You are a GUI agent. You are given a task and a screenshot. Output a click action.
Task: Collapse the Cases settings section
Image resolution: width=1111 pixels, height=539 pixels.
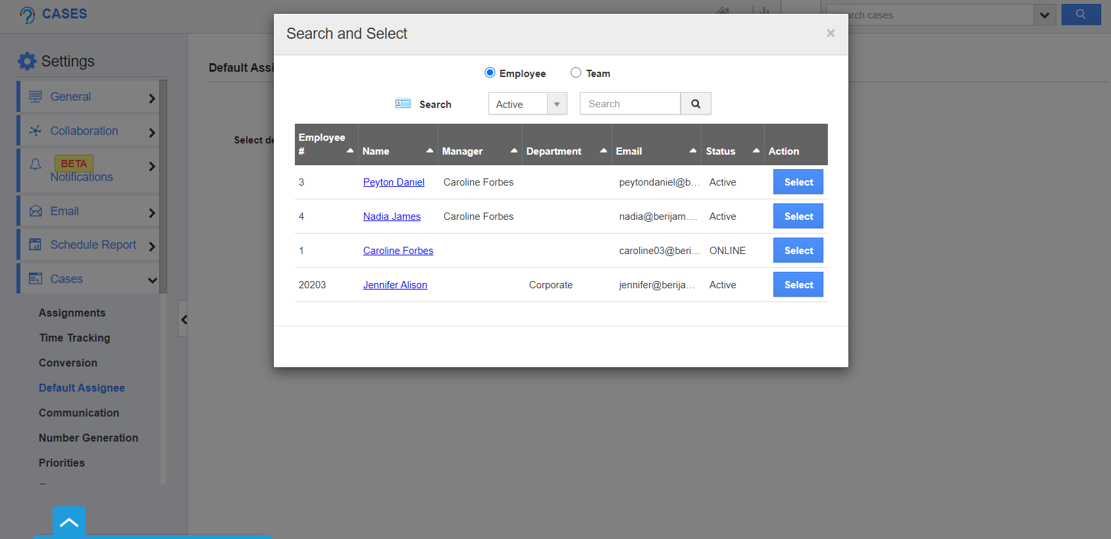pyautogui.click(x=152, y=280)
